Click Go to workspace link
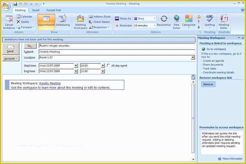The height and width of the screenshot is (164, 246). click(216, 49)
